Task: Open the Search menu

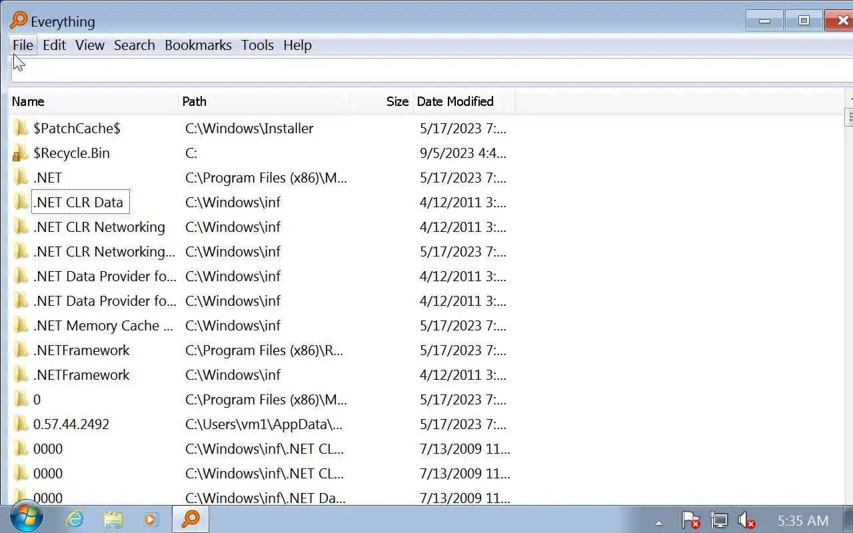Action: tap(134, 45)
